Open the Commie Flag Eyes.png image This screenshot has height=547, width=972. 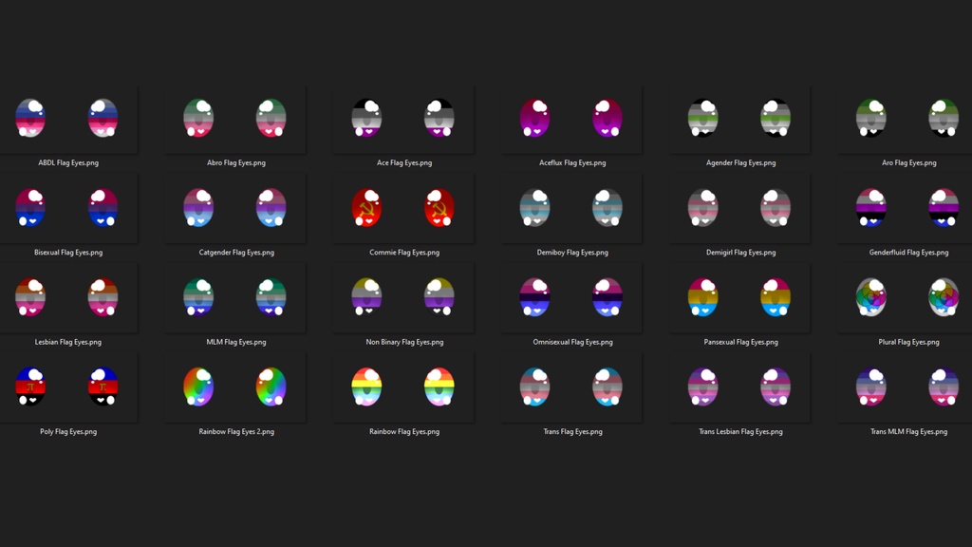[x=402, y=207]
